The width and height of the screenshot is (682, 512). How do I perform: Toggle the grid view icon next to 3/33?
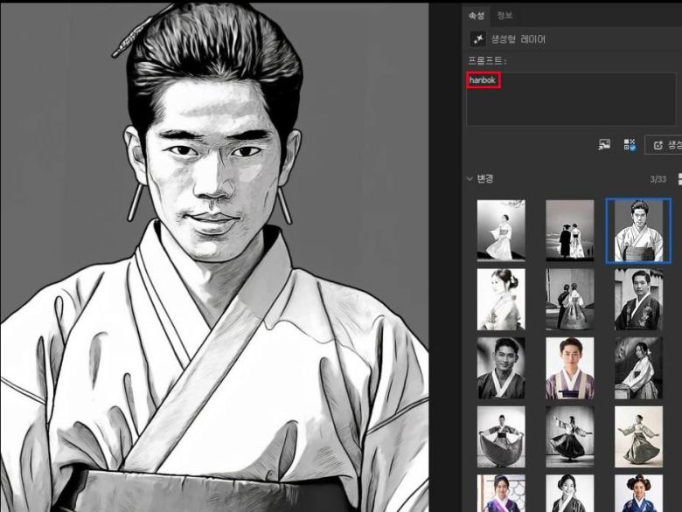[x=679, y=179]
